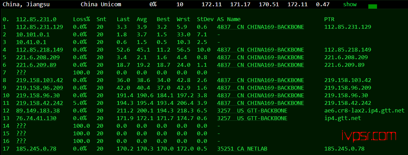This screenshot has width=408, height=155.
Task: Open the hop 12 AS link 3257 US GTT-BACKBONE
Action: click(x=252, y=111)
